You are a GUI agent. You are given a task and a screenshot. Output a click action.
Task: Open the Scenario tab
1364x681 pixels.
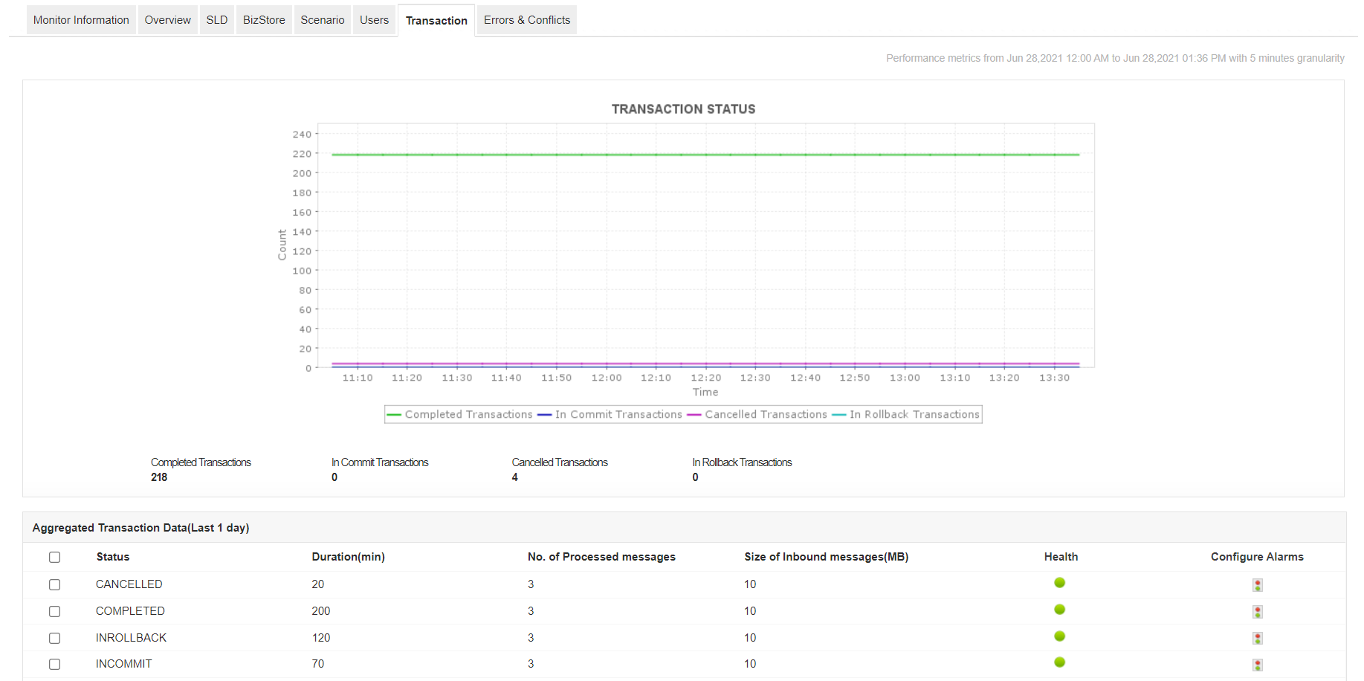(x=322, y=20)
